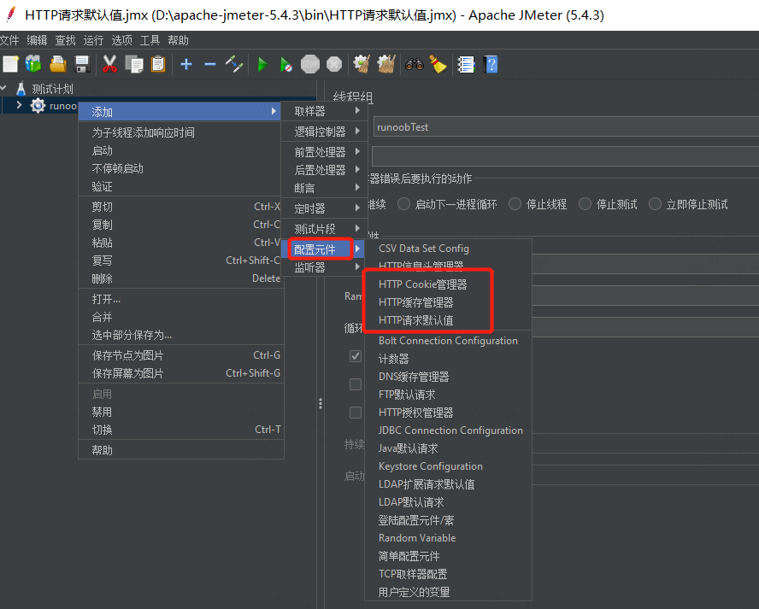
Task: Open the 前置处理器 submenu
Action: [324, 152]
